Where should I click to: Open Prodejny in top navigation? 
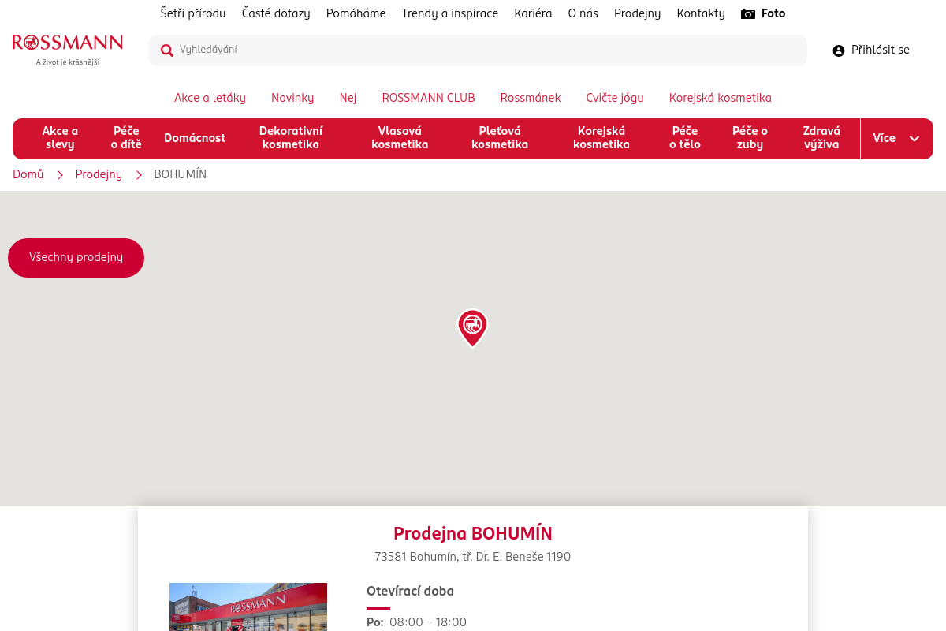[x=638, y=13]
